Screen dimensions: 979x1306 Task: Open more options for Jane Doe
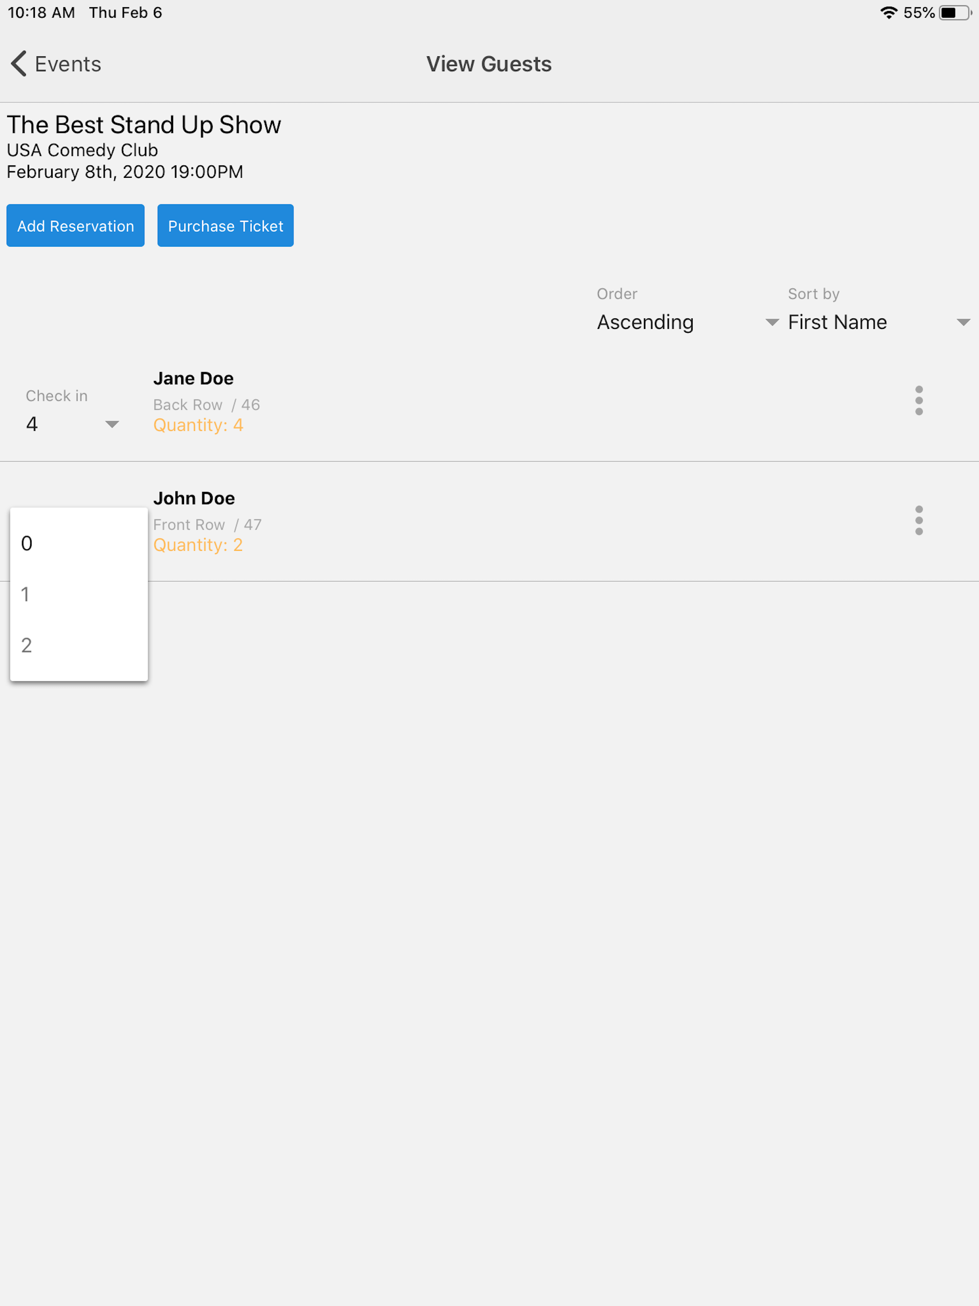click(919, 401)
